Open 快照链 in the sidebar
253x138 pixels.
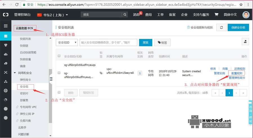pyautogui.click(x=24, y=46)
